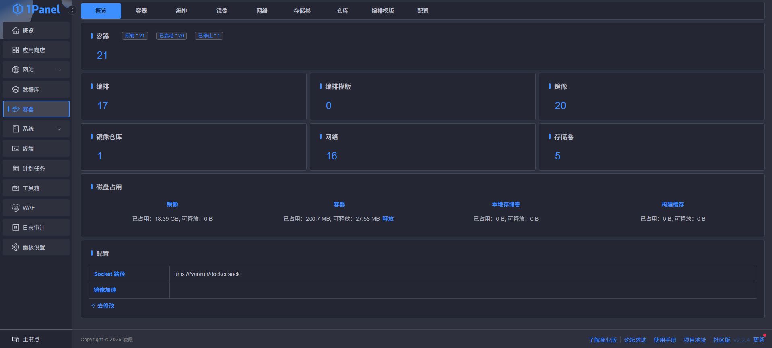
Task: Open 论坛求助 footer link
Action: click(635, 340)
